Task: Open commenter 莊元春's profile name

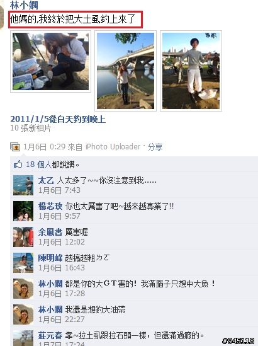Action: click(50, 335)
